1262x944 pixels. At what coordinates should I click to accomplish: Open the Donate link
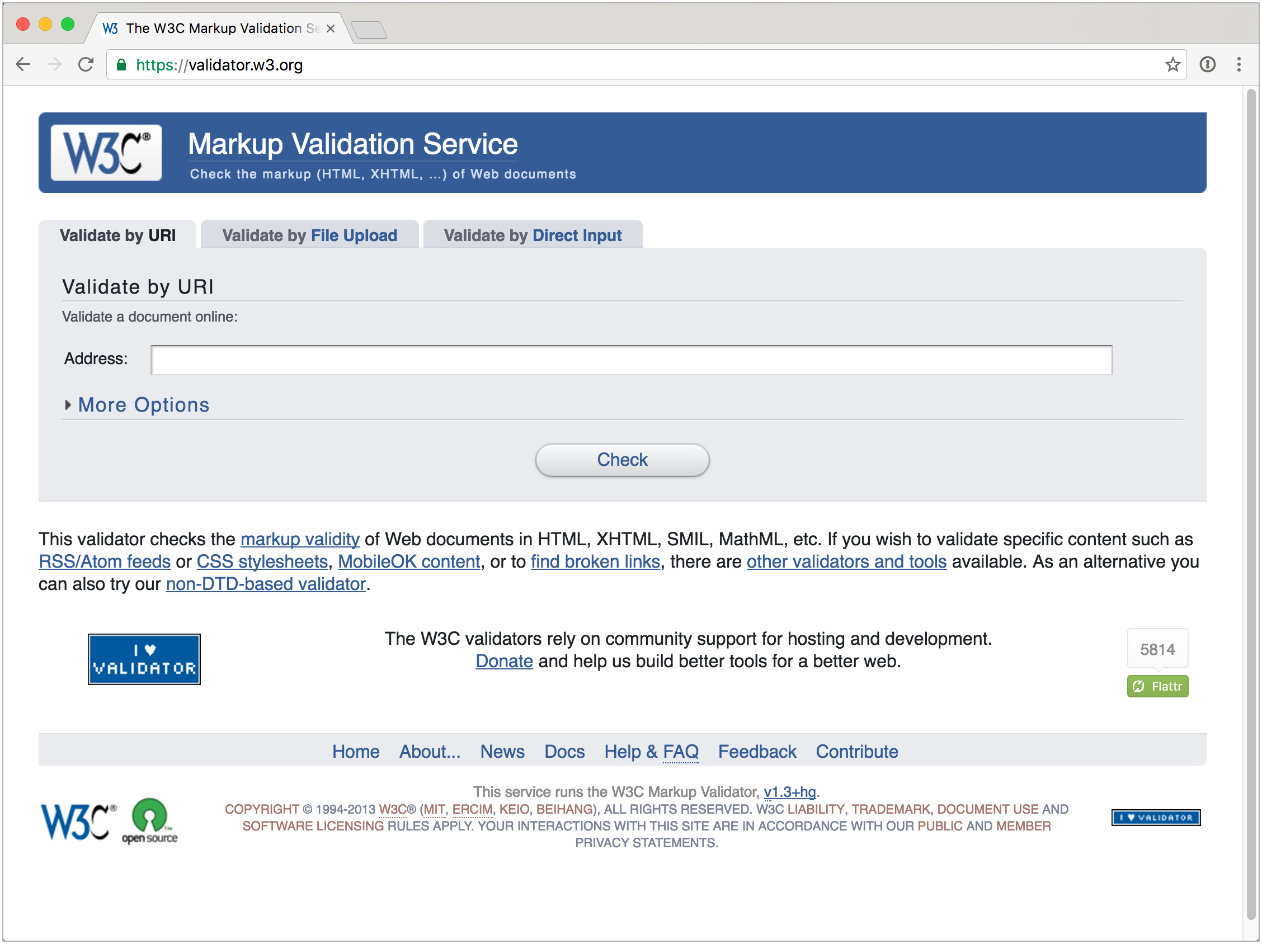504,661
